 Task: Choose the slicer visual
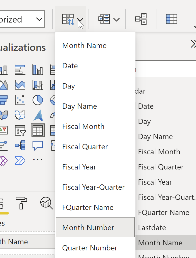click(x=20, y=130)
